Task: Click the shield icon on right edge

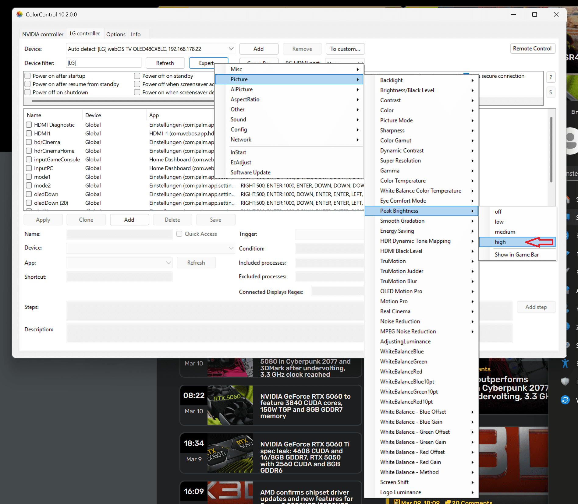Action: [x=565, y=381]
